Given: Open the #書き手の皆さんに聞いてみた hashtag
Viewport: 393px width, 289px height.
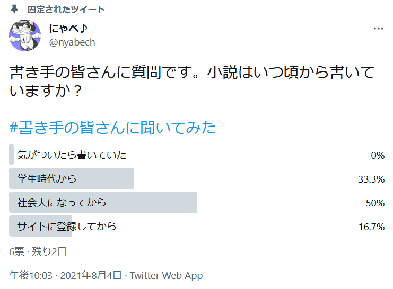Looking at the screenshot, I should coord(113,128).
